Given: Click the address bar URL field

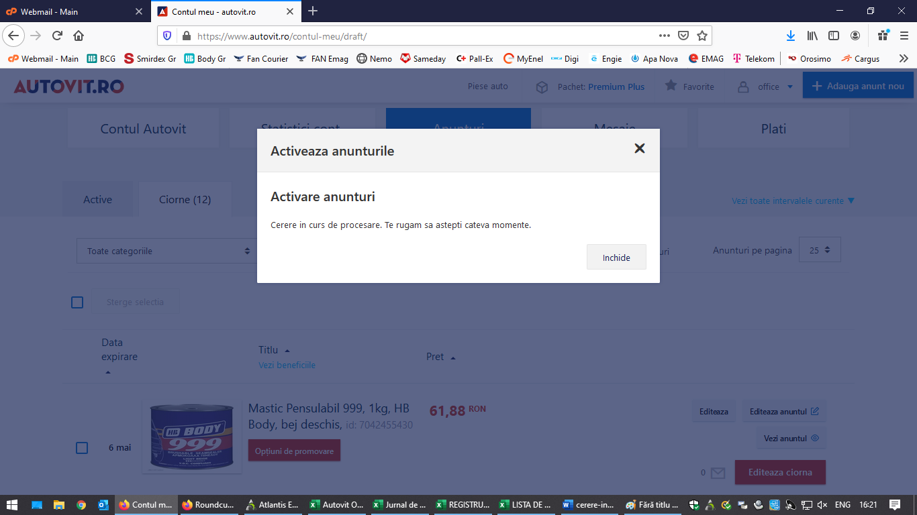Looking at the screenshot, I should pos(423,36).
